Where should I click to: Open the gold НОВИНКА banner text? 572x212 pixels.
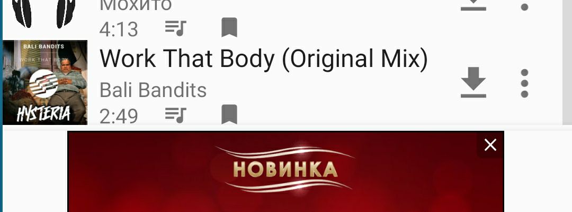point(285,169)
